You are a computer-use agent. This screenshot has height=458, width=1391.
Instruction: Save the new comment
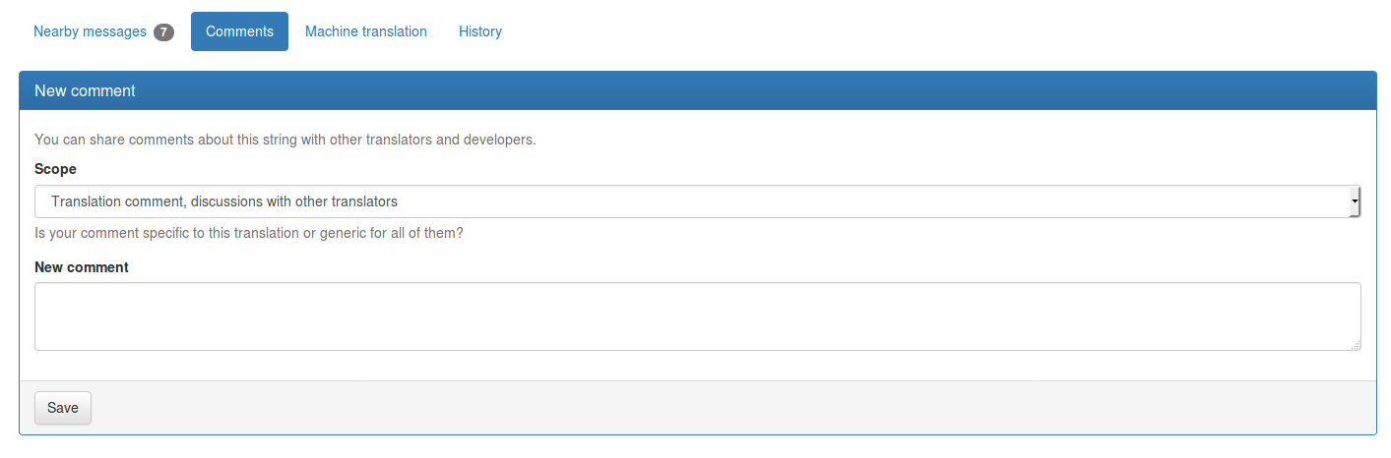[63, 408]
